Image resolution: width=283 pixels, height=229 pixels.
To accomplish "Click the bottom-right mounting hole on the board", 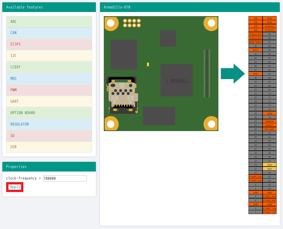I will (211, 124).
